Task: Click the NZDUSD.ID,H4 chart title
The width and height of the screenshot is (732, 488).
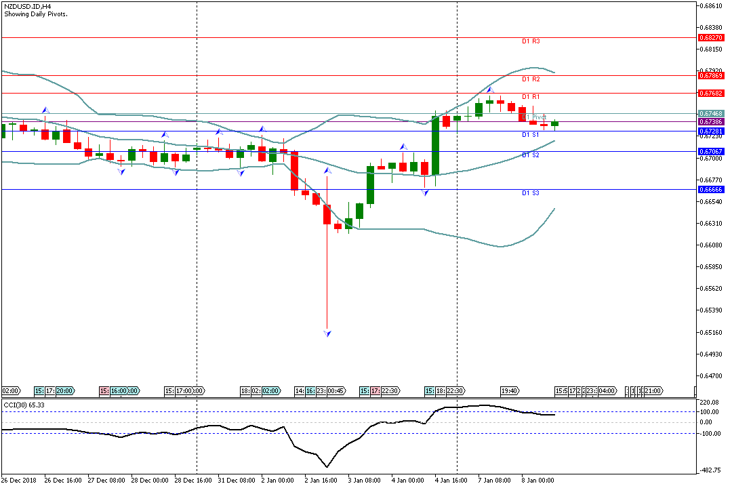Action: click(x=28, y=5)
